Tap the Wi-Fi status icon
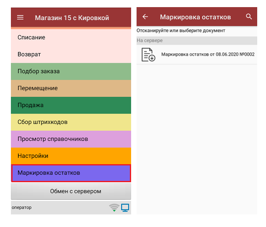The height and width of the screenshot is (227, 266). (114, 207)
